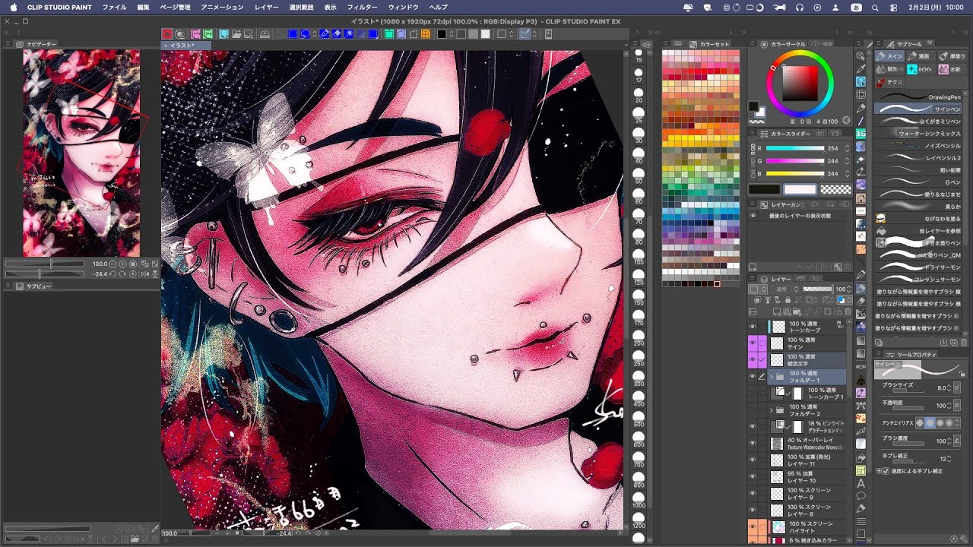973x547 pixels.
Task: Toggle eye icon for 最後のレイヤーの表示状態
Action: pyautogui.click(x=753, y=216)
